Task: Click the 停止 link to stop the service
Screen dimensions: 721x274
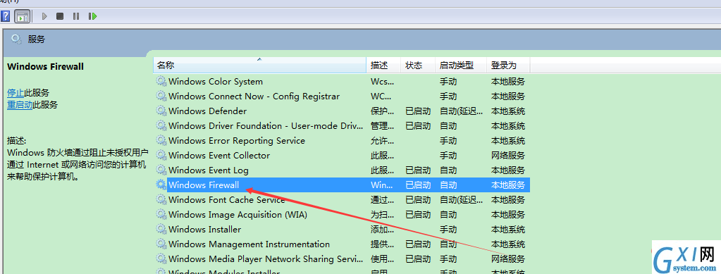Action: 16,93
